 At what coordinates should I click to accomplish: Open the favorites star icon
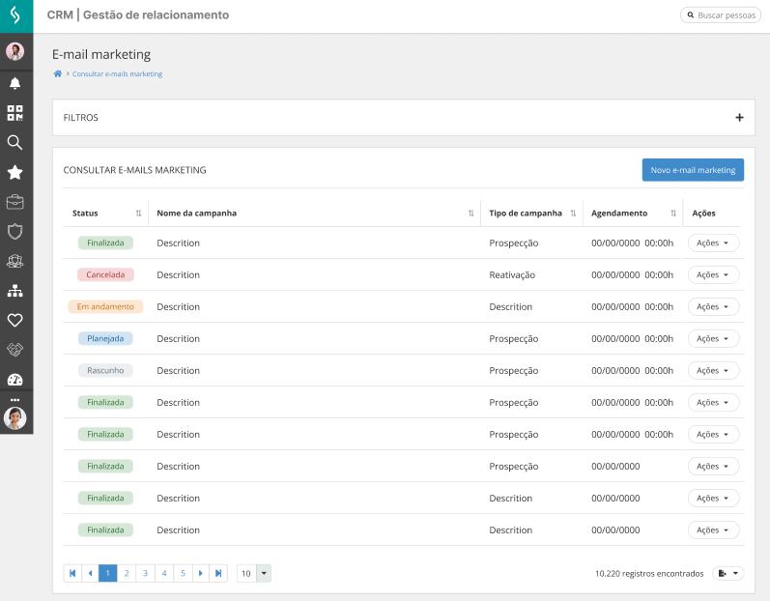tap(14, 172)
